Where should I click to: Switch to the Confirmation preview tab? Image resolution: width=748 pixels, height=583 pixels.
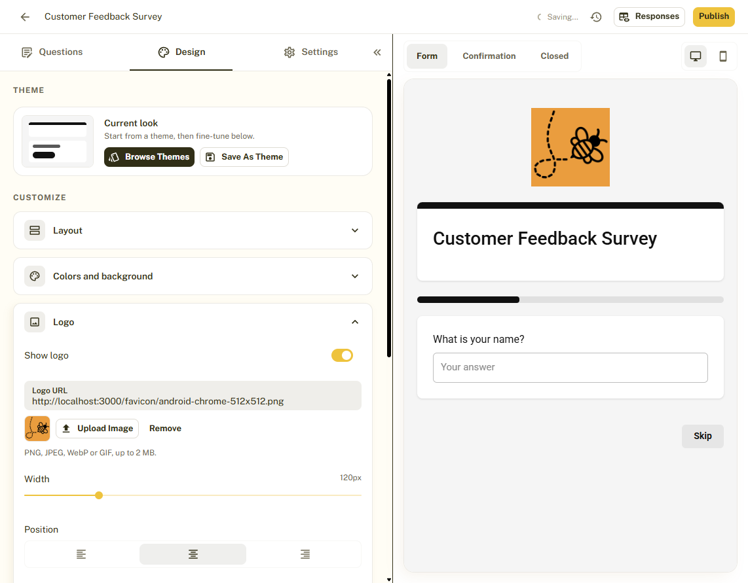point(489,56)
